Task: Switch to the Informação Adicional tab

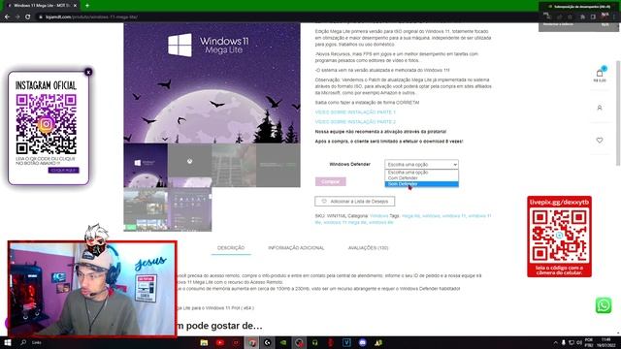Action: (296, 248)
